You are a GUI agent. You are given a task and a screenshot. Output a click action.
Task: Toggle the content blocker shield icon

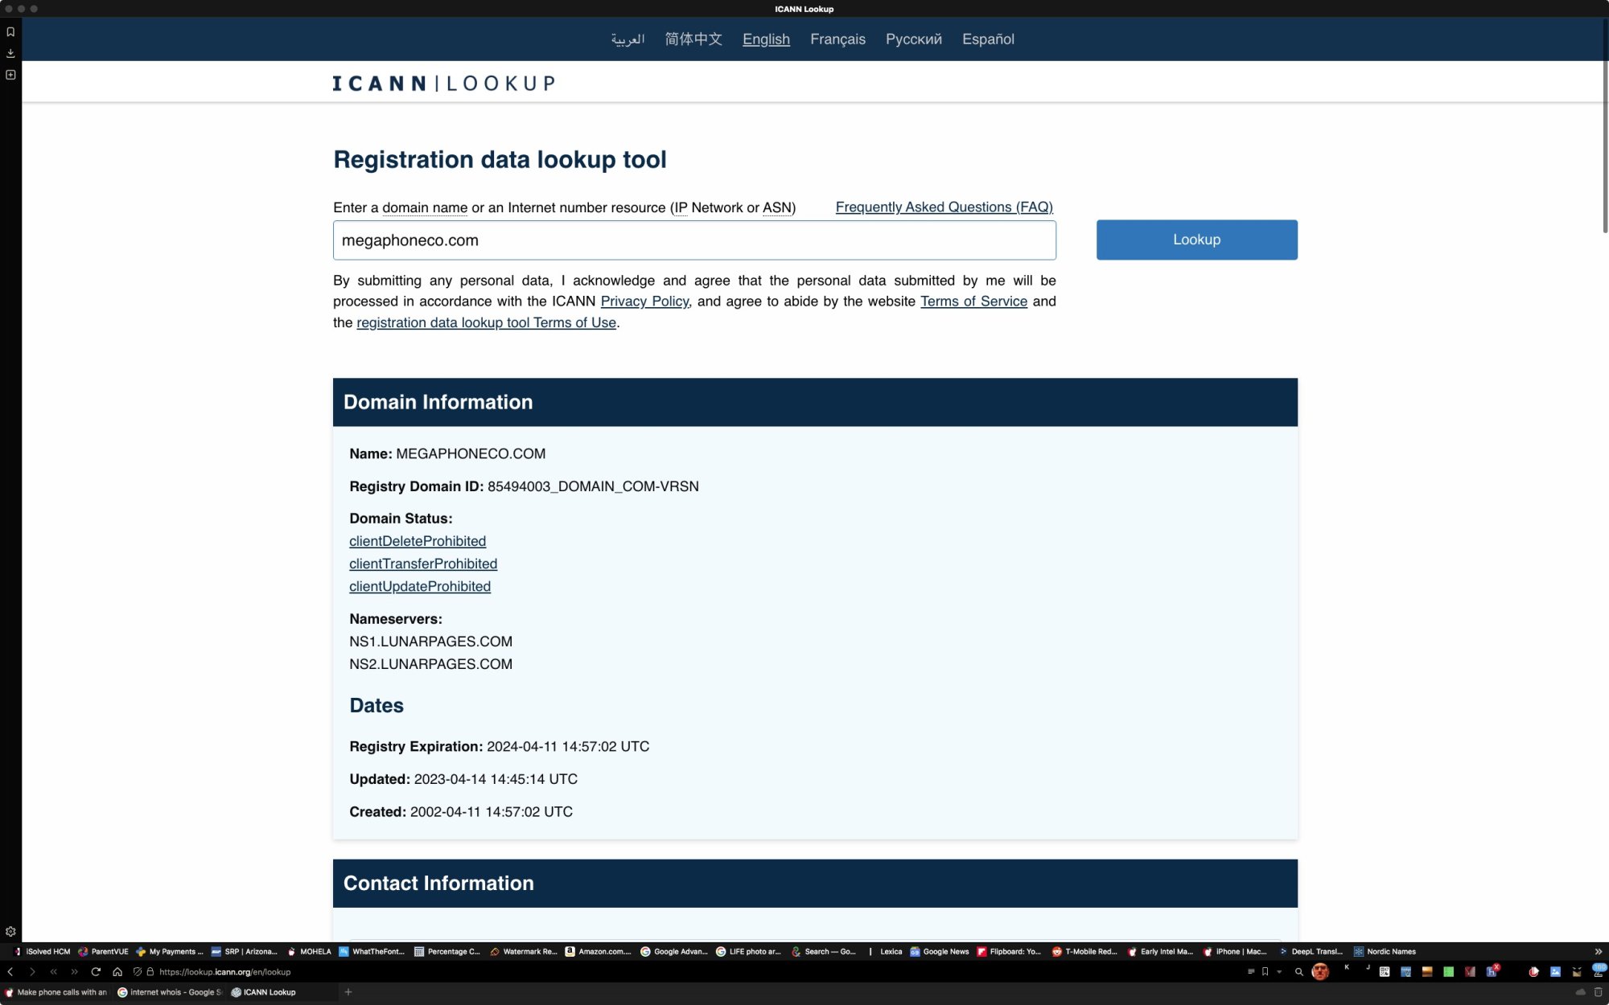click(138, 971)
